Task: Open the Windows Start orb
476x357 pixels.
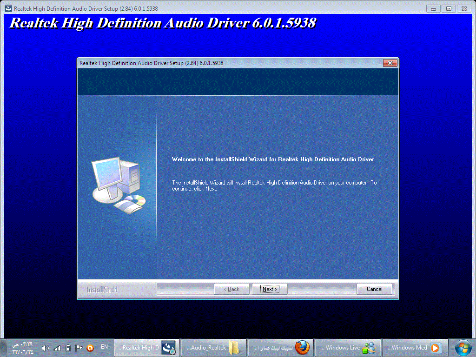Action: point(463,348)
